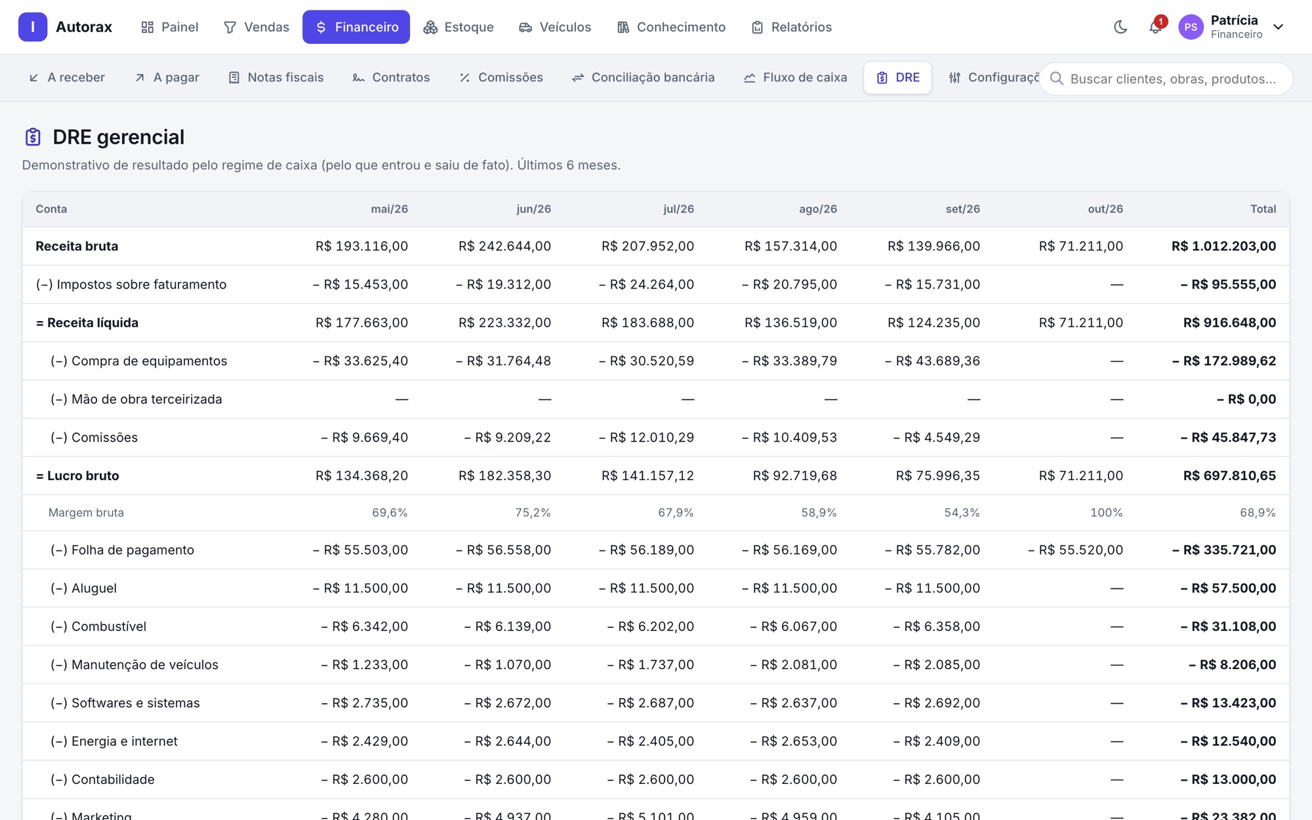Open the Vendas menu

256,27
